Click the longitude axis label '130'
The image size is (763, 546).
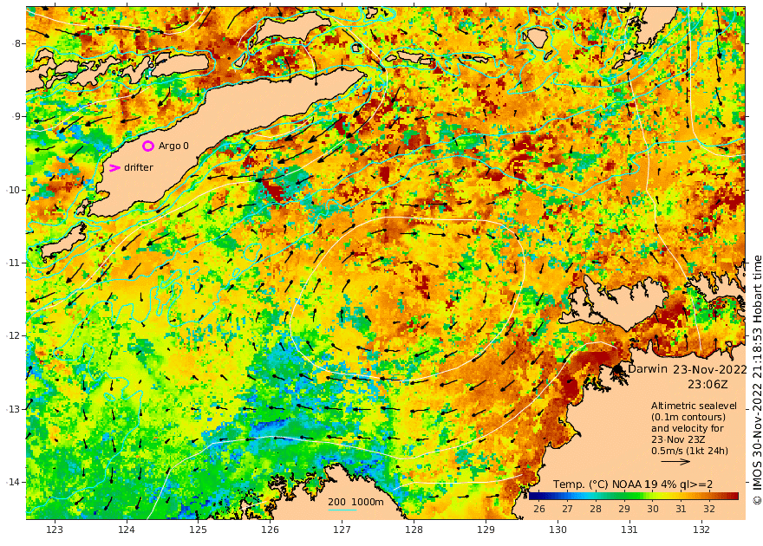(x=558, y=530)
